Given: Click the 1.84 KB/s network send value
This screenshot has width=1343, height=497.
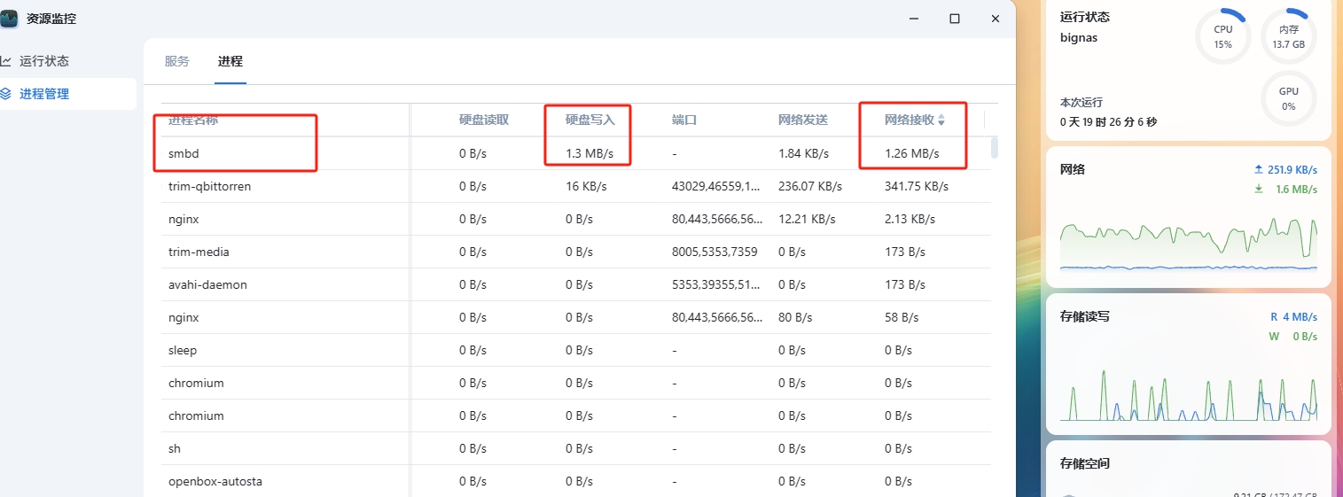Looking at the screenshot, I should pyautogui.click(x=803, y=153).
